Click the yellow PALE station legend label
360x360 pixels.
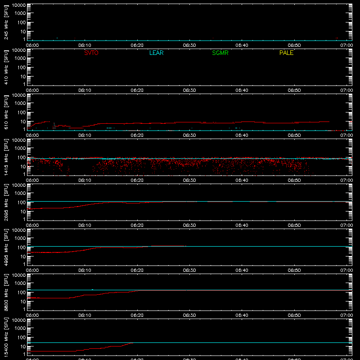(286, 53)
